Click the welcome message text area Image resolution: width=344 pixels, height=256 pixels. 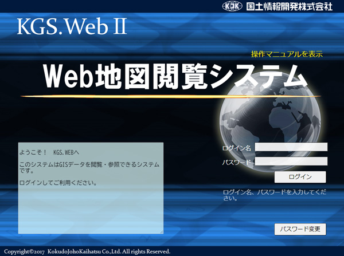pyautogui.click(x=91, y=188)
